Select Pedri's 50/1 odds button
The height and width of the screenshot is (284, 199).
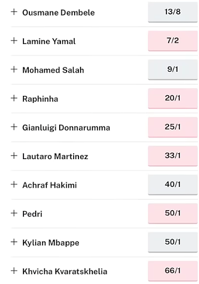point(173,213)
